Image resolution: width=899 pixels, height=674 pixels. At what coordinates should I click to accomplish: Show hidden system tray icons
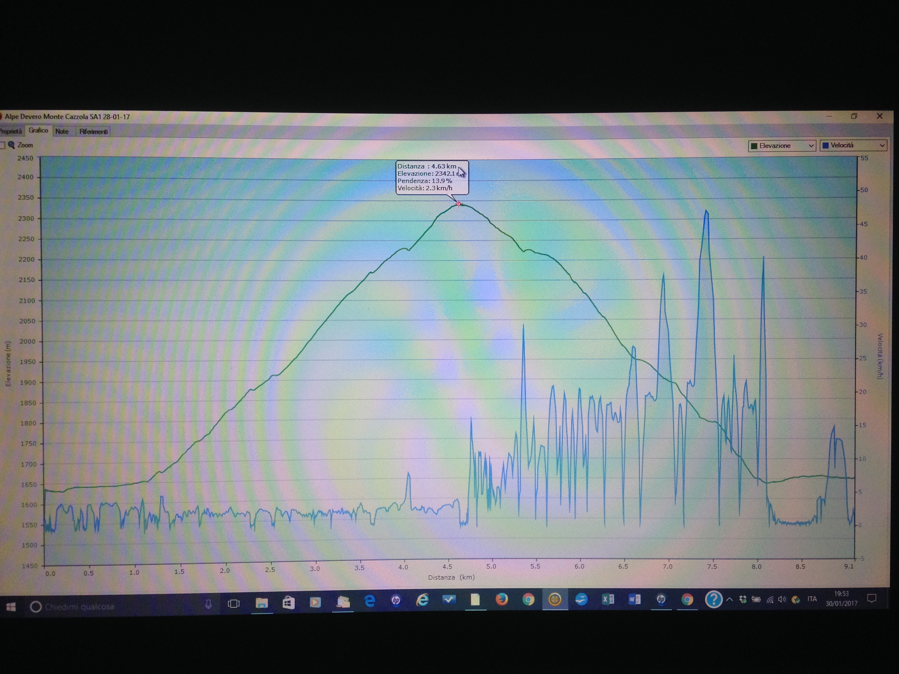730,599
